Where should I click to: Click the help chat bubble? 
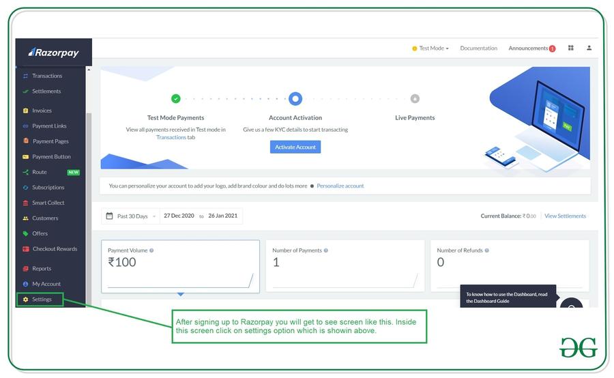click(571, 304)
